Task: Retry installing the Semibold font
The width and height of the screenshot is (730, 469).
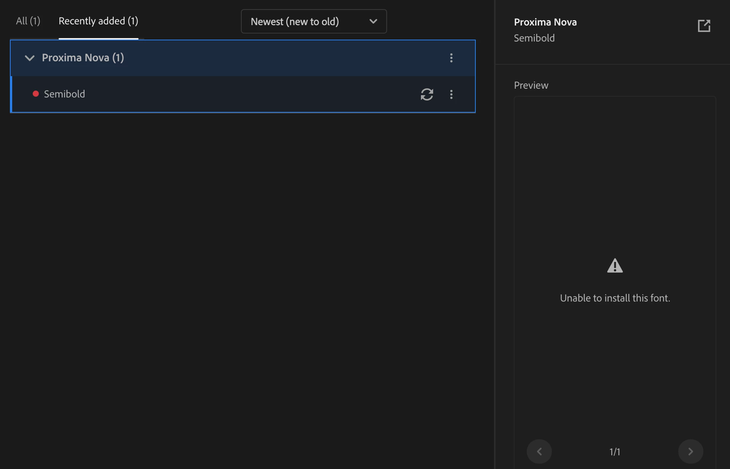Action: 427,94
